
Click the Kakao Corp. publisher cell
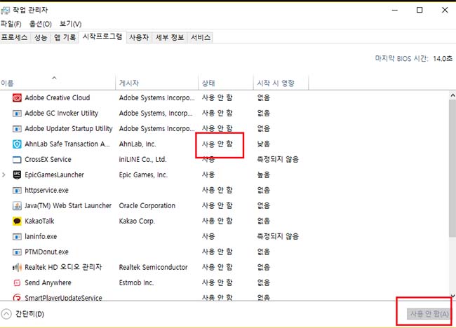click(137, 221)
